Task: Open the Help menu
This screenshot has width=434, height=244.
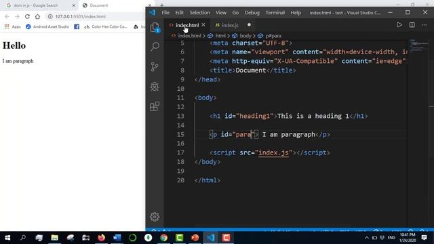Action: [x=296, y=13]
